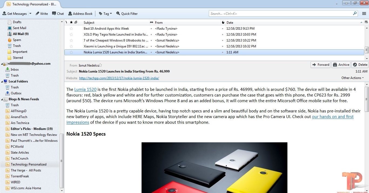Open the Chat button in toolbar
The width and height of the screenshot is (369, 193).
coord(58,13)
